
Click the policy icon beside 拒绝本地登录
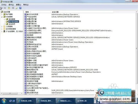point(25,49)
